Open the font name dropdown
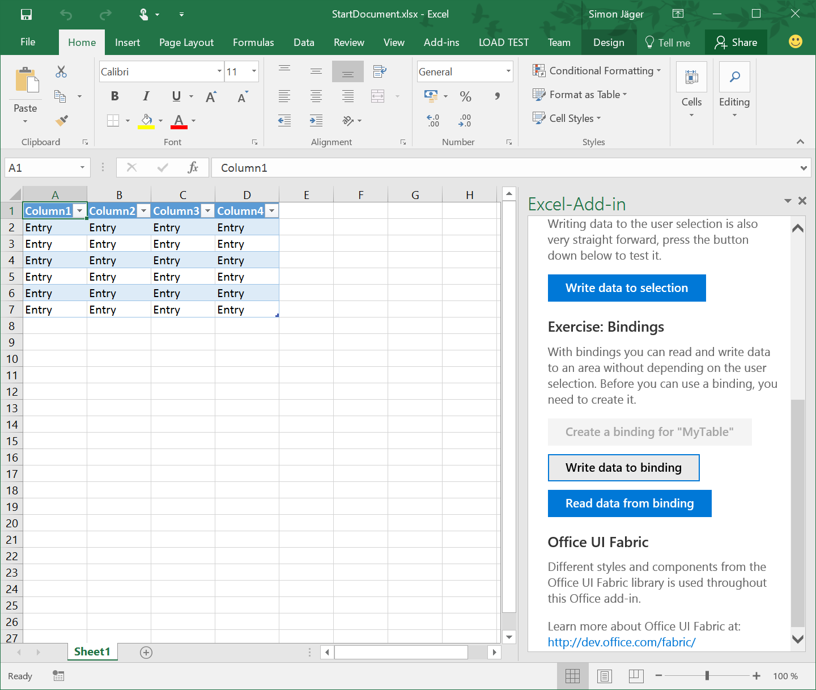The image size is (816, 690). click(219, 71)
